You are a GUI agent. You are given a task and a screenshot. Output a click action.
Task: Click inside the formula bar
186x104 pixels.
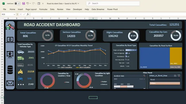[108, 14]
